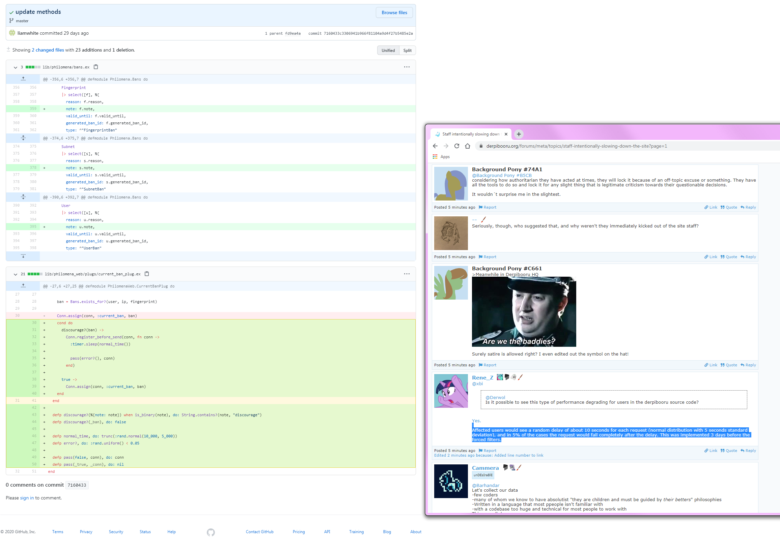Click Cammera's pixel avatar thumbnail

pos(451,481)
